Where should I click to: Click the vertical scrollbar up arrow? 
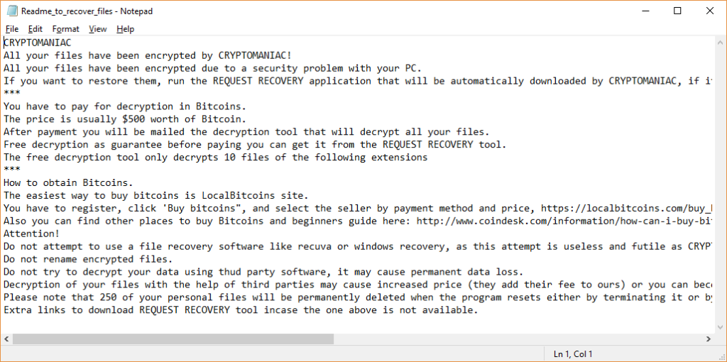(719, 43)
